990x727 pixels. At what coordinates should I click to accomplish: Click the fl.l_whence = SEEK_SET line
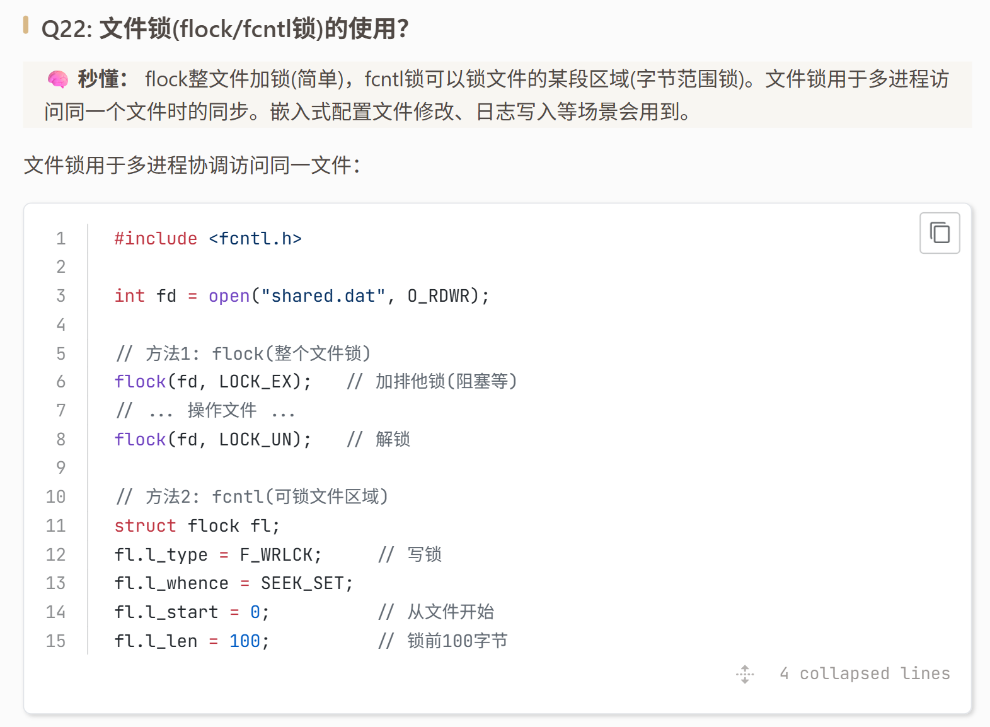[x=234, y=583]
